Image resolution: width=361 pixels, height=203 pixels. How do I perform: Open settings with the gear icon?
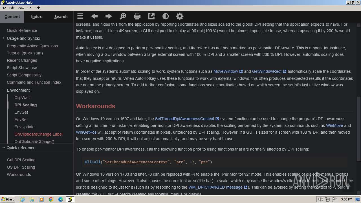[180, 16]
